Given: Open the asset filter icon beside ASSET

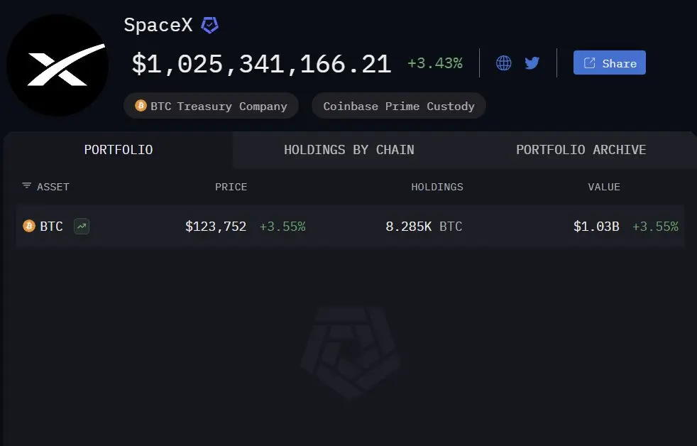Looking at the screenshot, I should point(27,185).
